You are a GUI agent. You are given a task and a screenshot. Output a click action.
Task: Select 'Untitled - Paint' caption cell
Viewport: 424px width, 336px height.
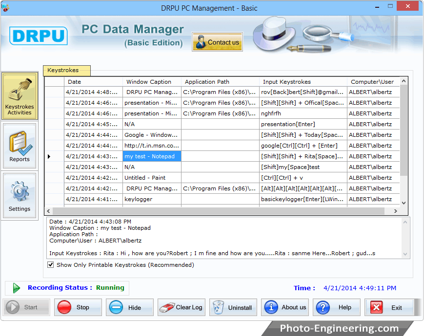click(152, 178)
